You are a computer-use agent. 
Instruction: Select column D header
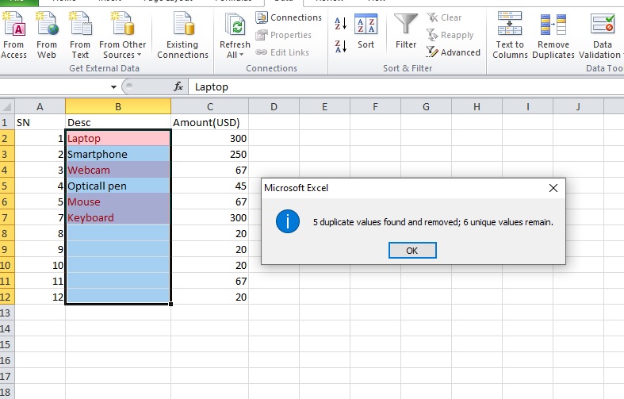coord(274,107)
